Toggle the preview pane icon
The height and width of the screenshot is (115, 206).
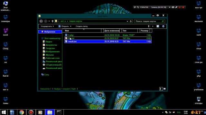click(x=158, y=26)
